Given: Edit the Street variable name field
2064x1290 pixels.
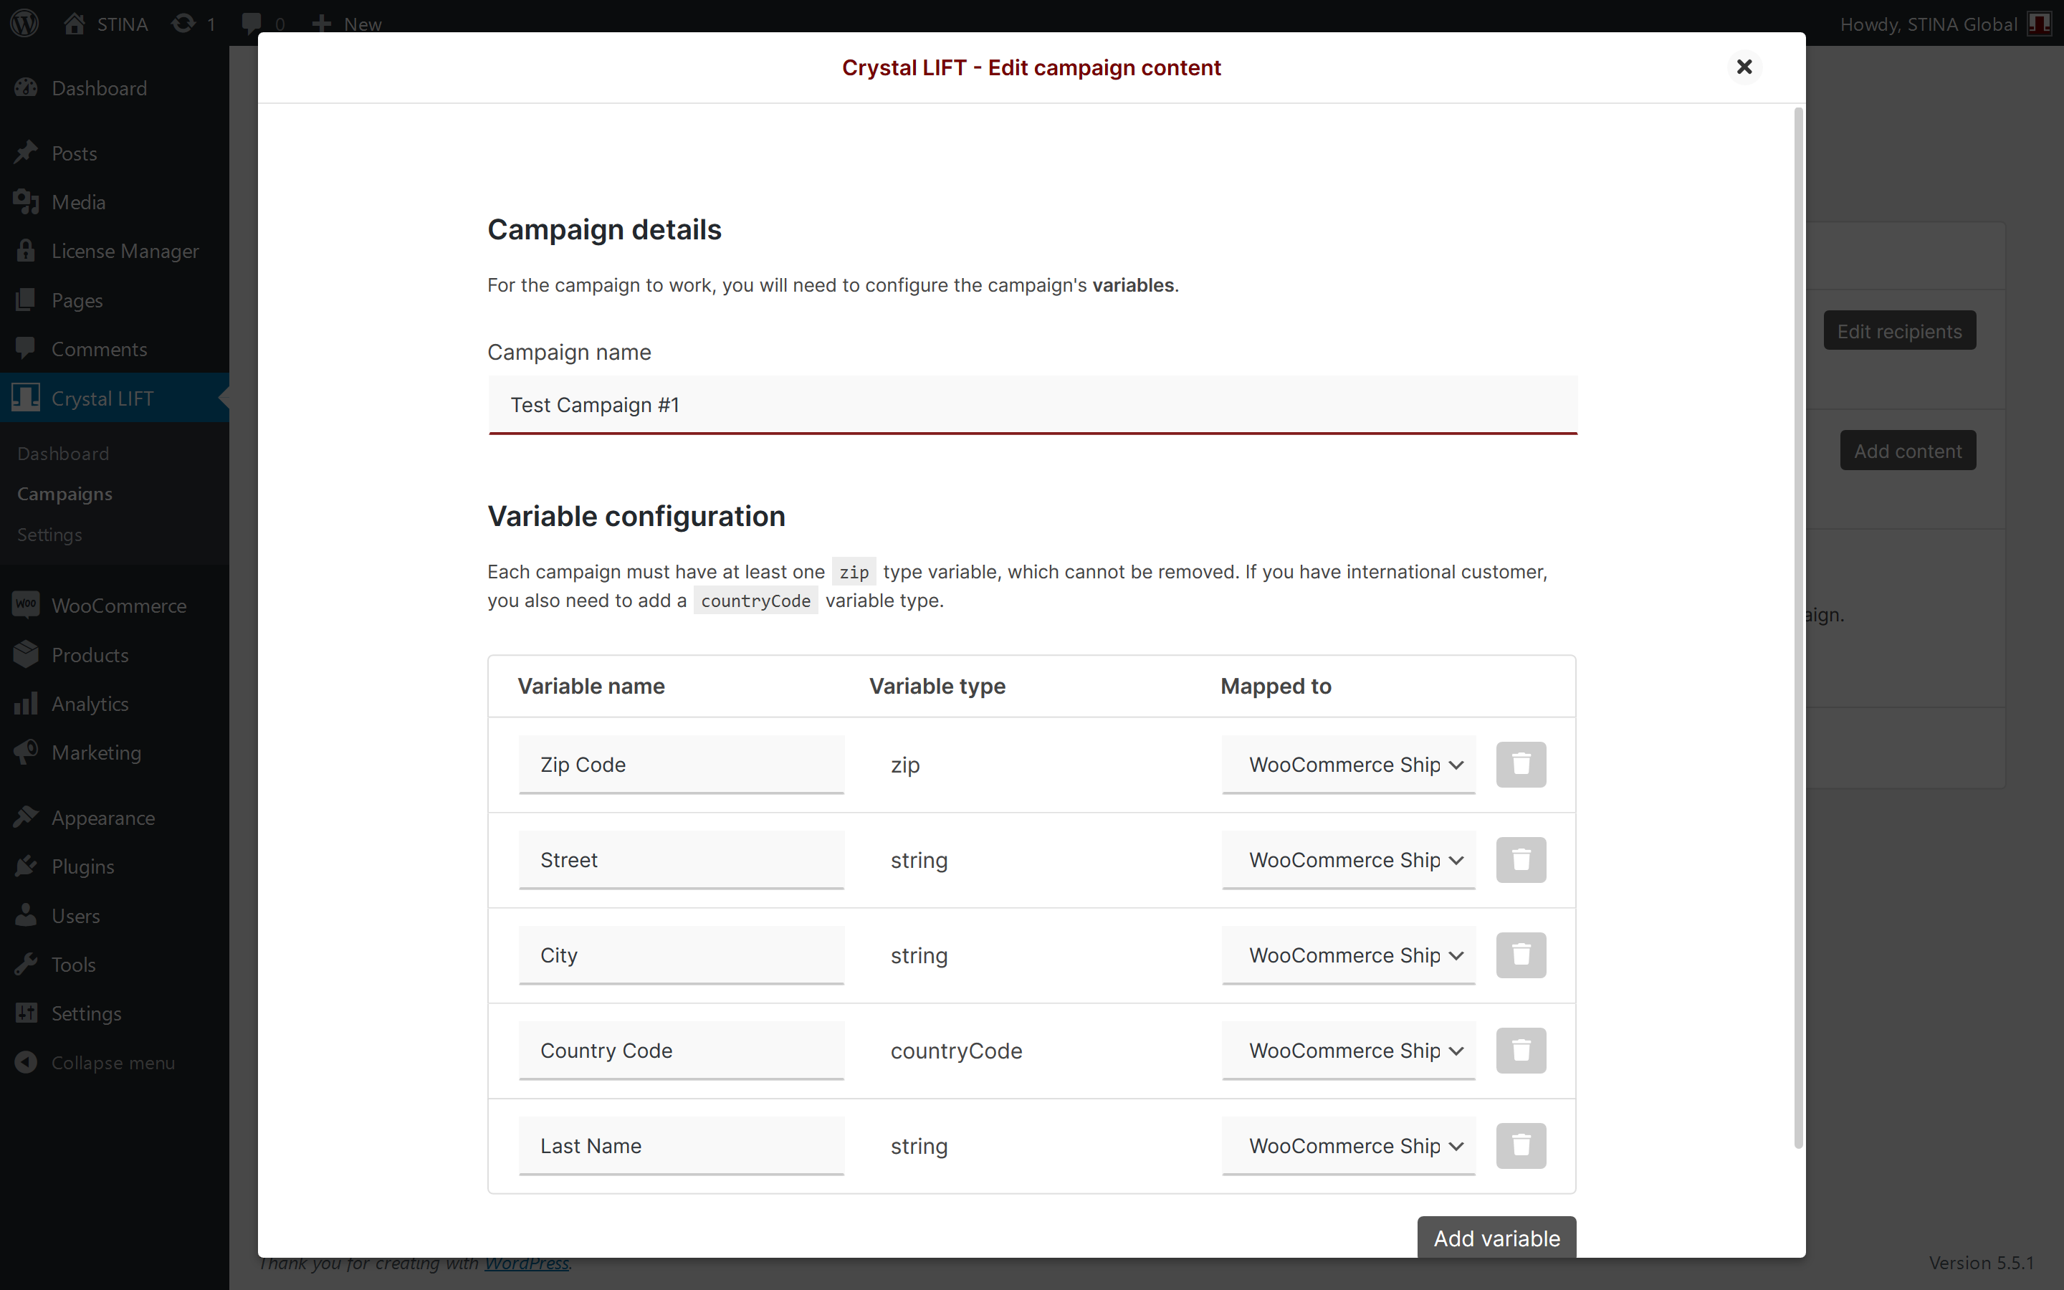Looking at the screenshot, I should [x=681, y=860].
